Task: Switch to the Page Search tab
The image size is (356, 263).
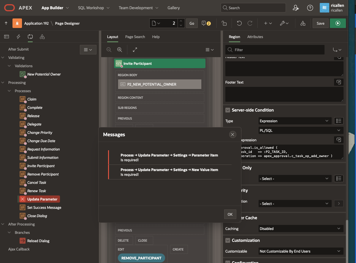Action: (135, 37)
